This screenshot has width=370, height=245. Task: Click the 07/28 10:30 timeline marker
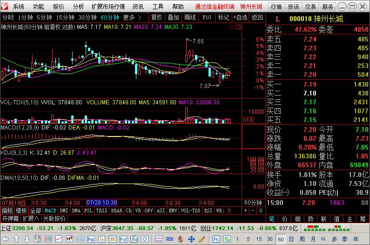[101, 203]
